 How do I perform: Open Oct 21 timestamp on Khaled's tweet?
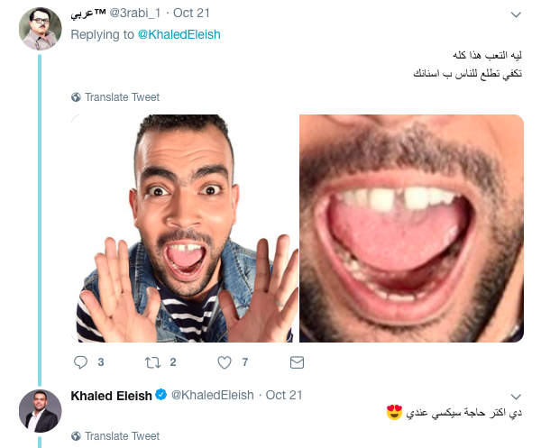pos(284,395)
